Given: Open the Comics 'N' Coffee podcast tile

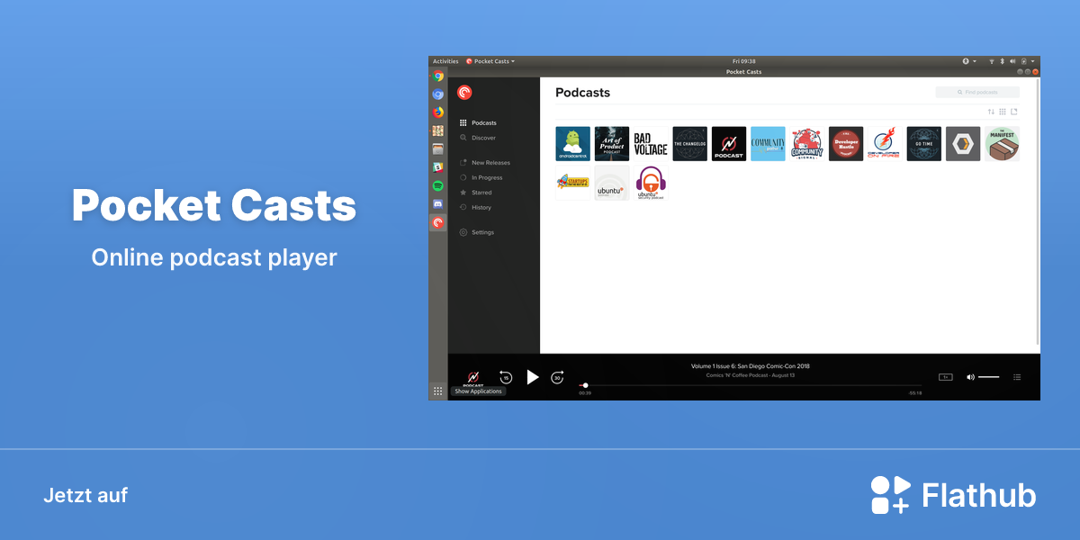Looking at the screenshot, I should pyautogui.click(x=729, y=144).
